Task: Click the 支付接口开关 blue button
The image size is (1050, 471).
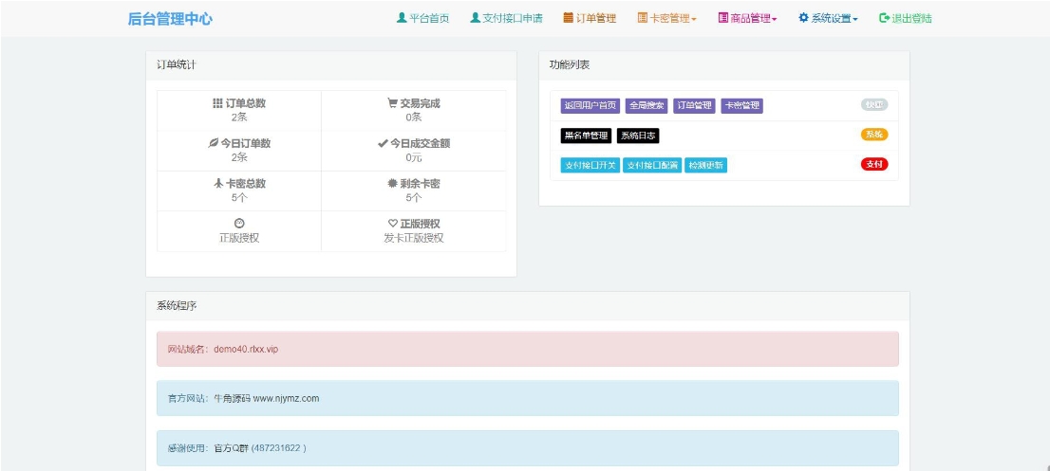Action: coord(590,165)
